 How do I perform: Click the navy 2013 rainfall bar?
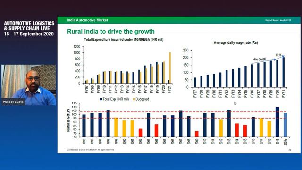pos(229,124)
